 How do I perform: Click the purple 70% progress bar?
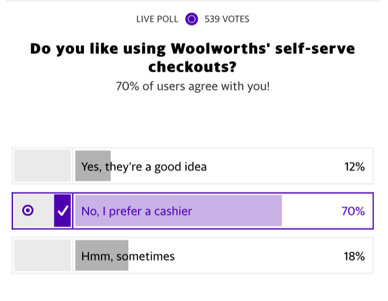(x=240, y=211)
